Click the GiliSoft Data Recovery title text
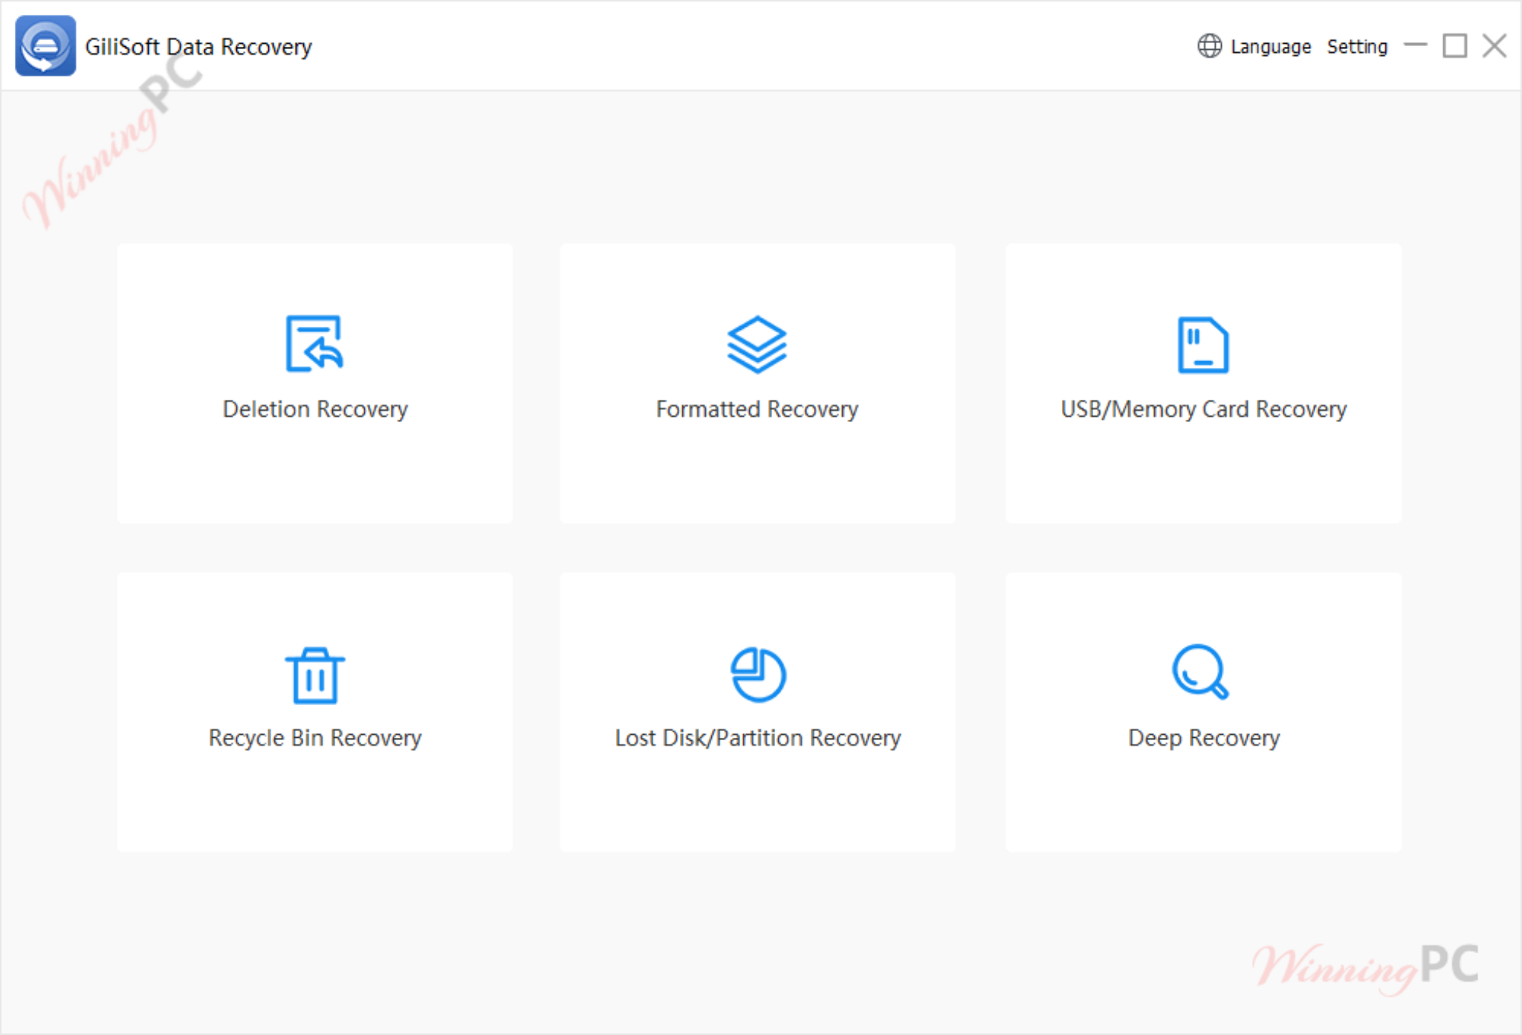 (198, 45)
